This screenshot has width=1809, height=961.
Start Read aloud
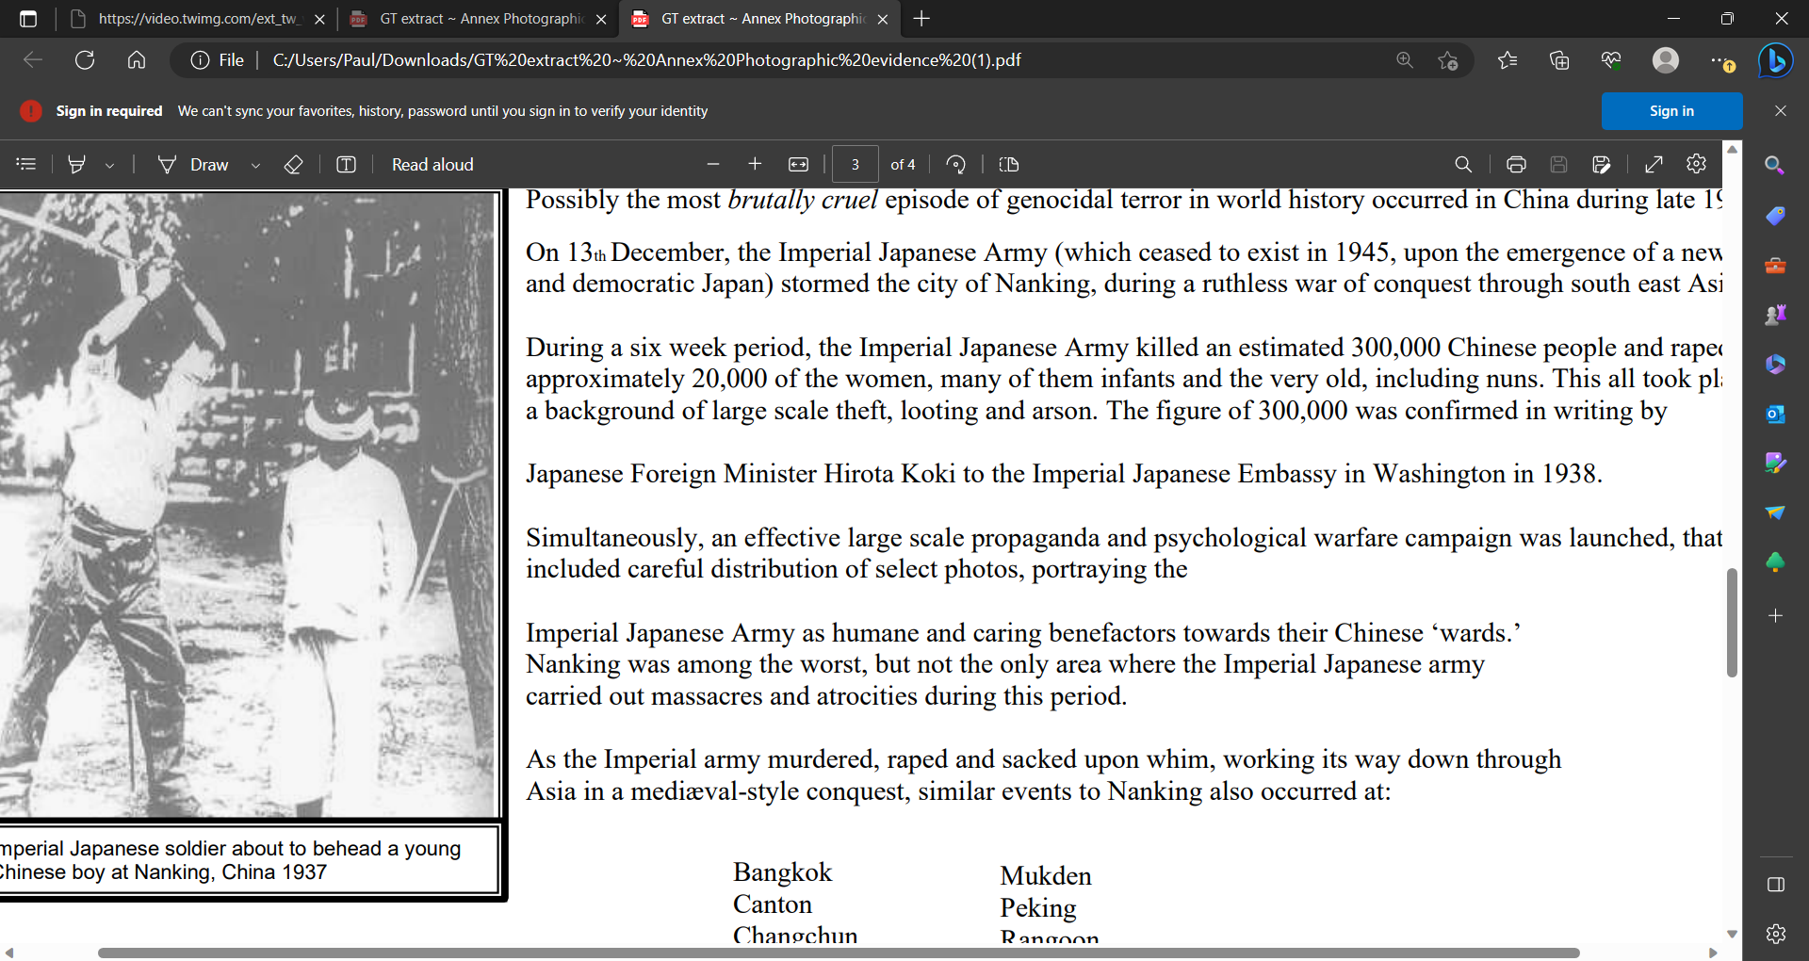pyautogui.click(x=432, y=165)
